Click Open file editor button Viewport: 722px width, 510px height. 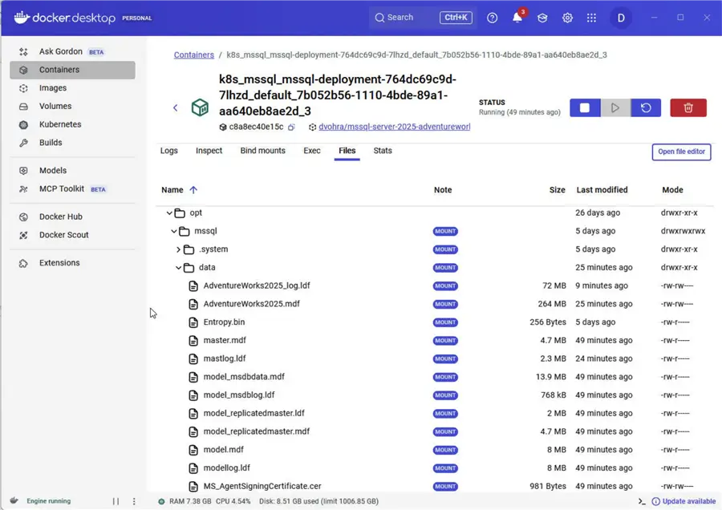pyautogui.click(x=681, y=152)
